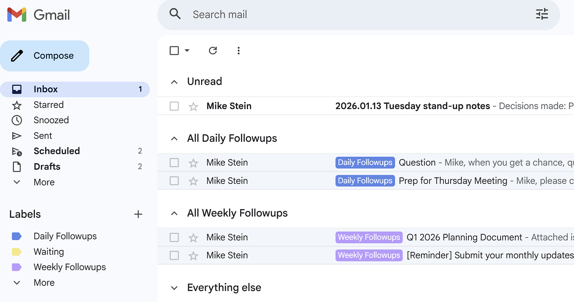
Task: Open the three-dot more actions menu
Action: [239, 50]
